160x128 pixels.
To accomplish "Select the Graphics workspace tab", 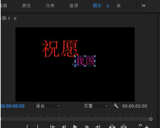I will point(97,6).
